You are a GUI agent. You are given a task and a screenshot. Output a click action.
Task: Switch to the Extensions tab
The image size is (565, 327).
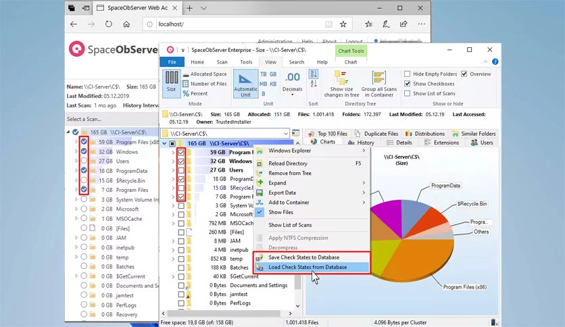pos(441,143)
